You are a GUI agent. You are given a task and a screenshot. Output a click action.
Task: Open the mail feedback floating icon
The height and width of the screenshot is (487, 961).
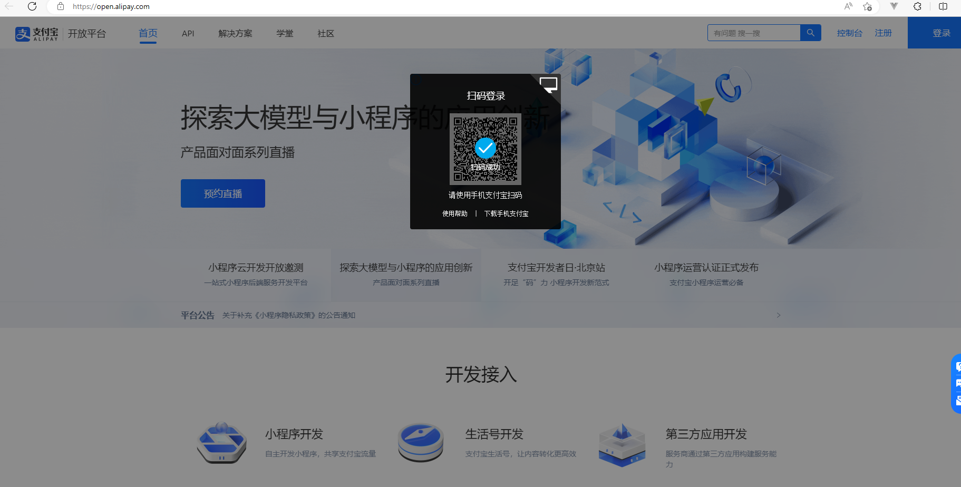coord(958,401)
